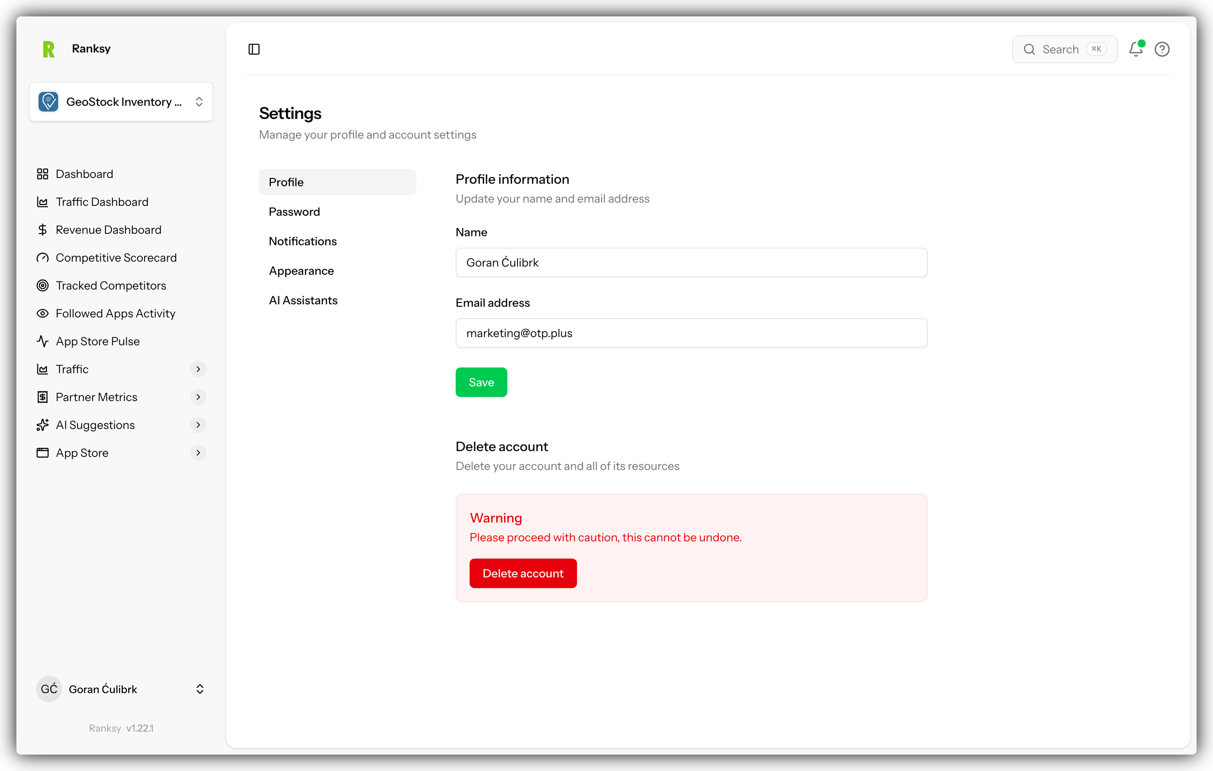Open the Goran Ćulibrk user menu chevron
Viewport: 1213px width, 771px height.
coord(200,689)
